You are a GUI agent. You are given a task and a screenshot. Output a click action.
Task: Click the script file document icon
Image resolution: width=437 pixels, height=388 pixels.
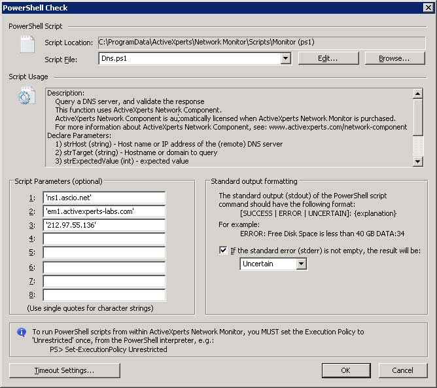tap(26, 45)
